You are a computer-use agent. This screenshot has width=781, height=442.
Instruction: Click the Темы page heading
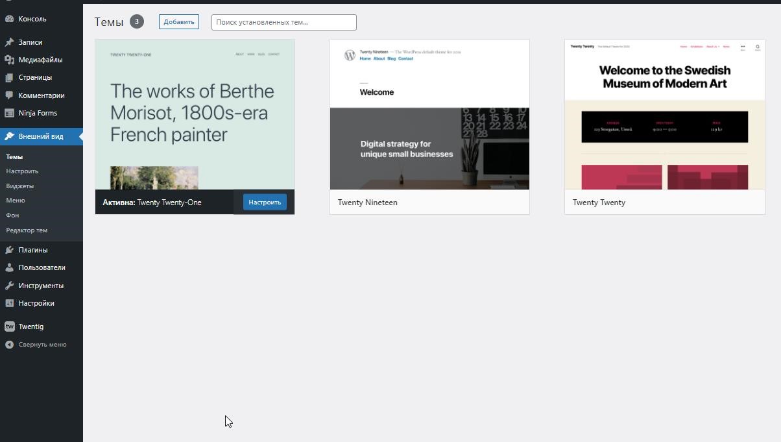click(109, 22)
